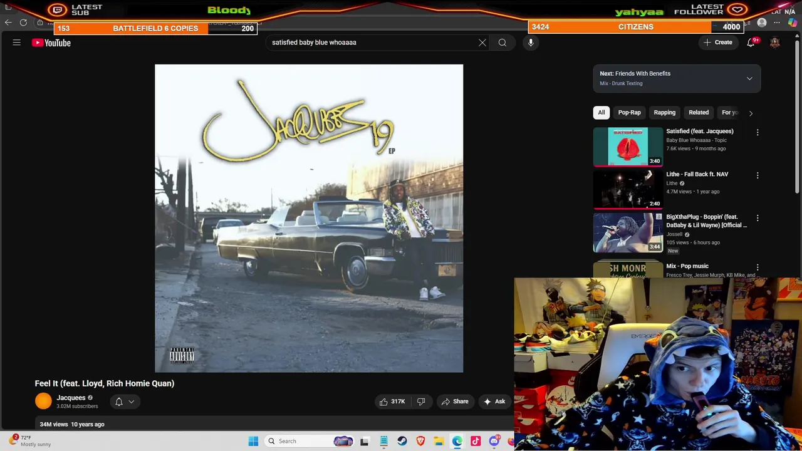Select the All filter chip

(x=601, y=113)
